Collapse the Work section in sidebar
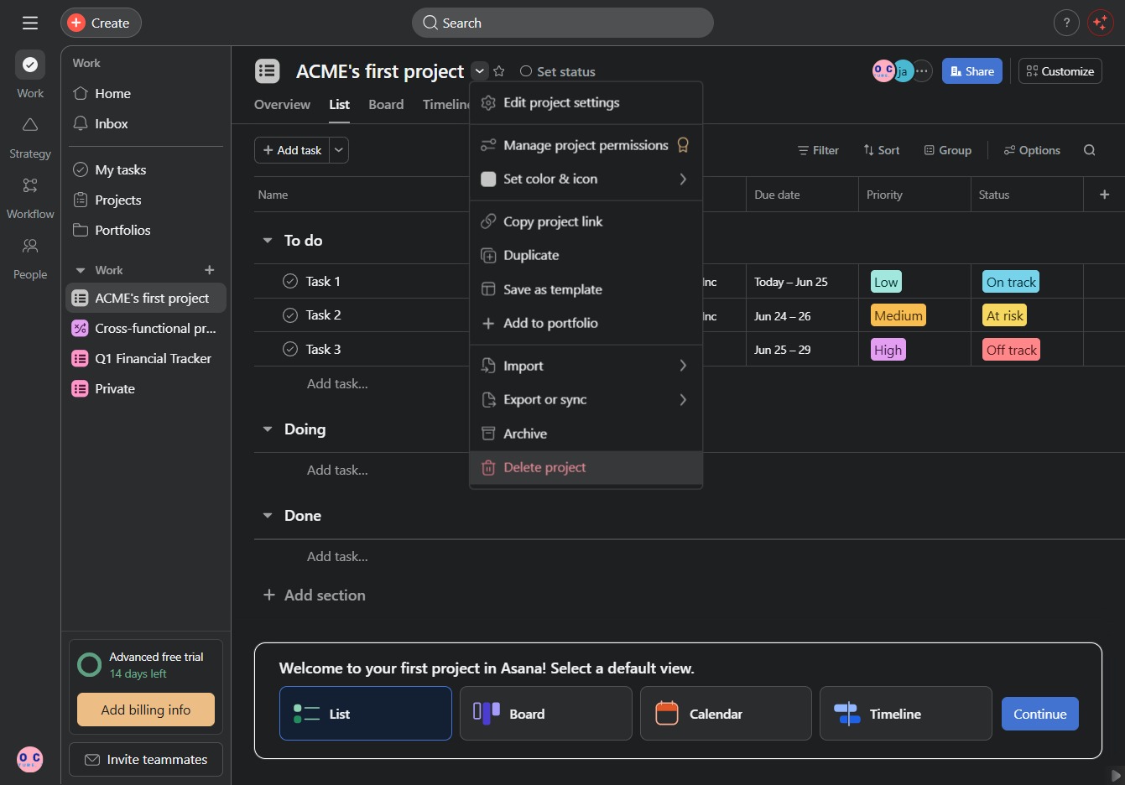Viewport: 1125px width, 785px height. [x=81, y=270]
